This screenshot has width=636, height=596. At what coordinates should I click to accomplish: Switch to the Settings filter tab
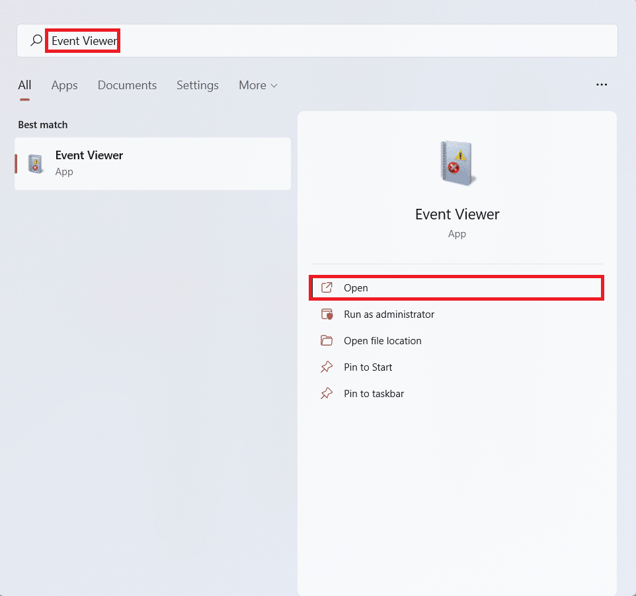197,85
